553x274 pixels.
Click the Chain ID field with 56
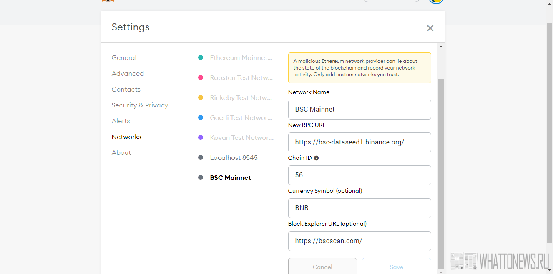pyautogui.click(x=359, y=175)
